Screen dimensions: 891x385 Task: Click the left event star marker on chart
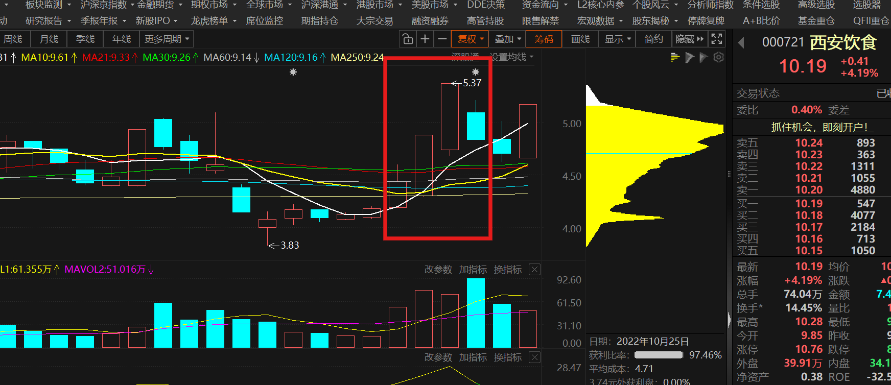(293, 72)
